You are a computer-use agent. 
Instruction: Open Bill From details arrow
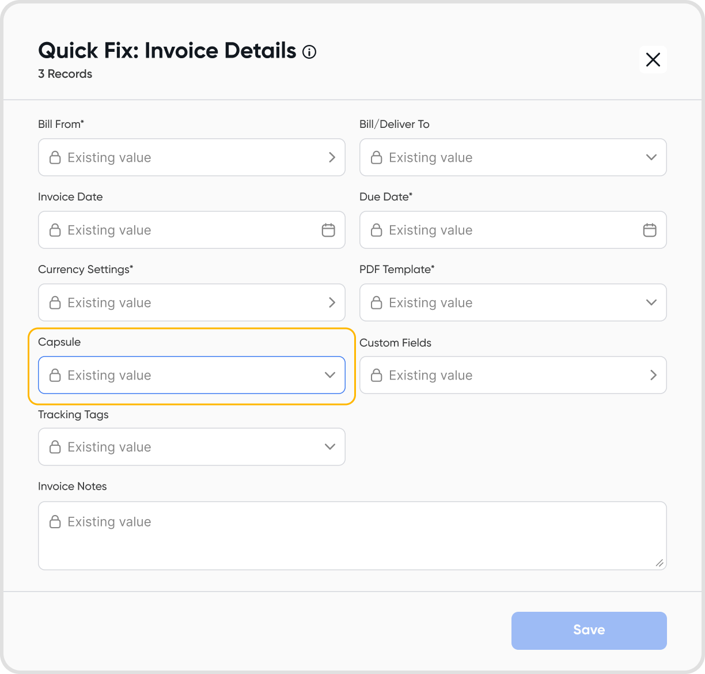pyautogui.click(x=332, y=157)
